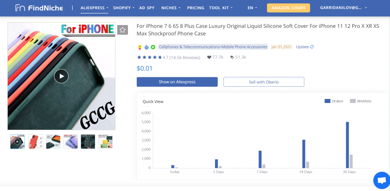
Task: Toggle Wishlists series in chart legend
Action: [x=360, y=101]
